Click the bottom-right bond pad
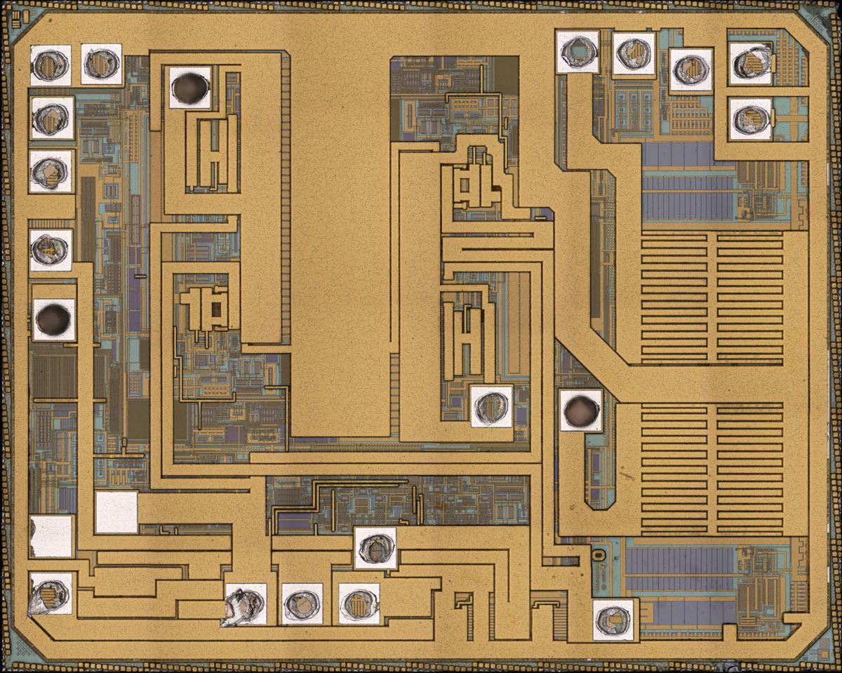The height and width of the screenshot is (673, 842). [614, 620]
